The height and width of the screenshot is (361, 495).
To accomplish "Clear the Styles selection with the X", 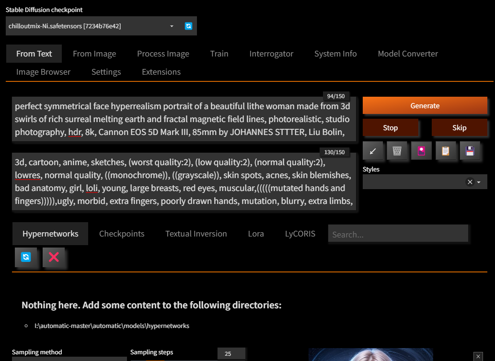I will [470, 182].
